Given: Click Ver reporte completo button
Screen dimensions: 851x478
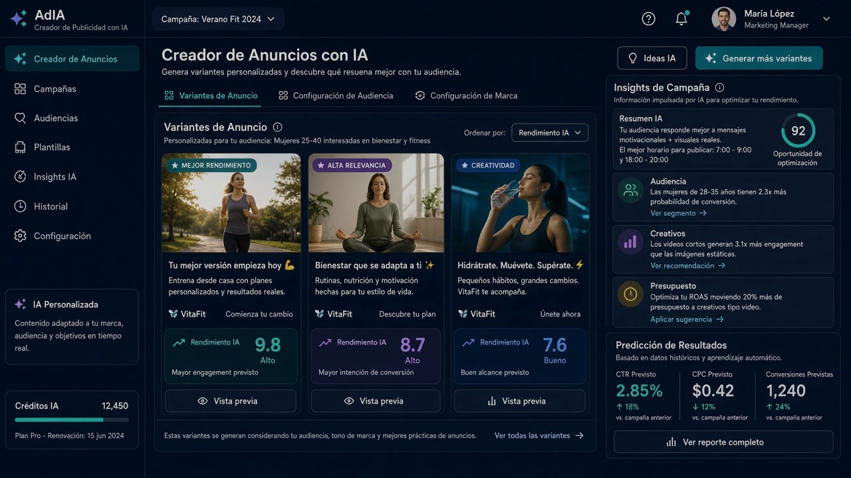Looking at the screenshot, I should coord(723,442).
